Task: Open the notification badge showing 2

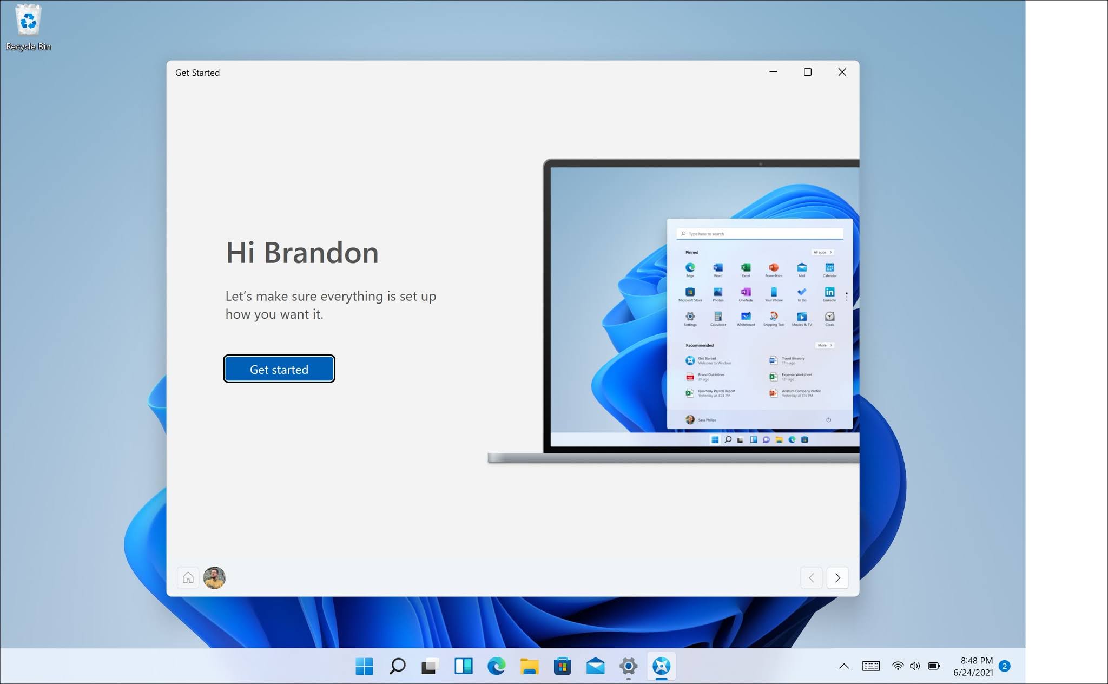Action: pyautogui.click(x=1005, y=666)
